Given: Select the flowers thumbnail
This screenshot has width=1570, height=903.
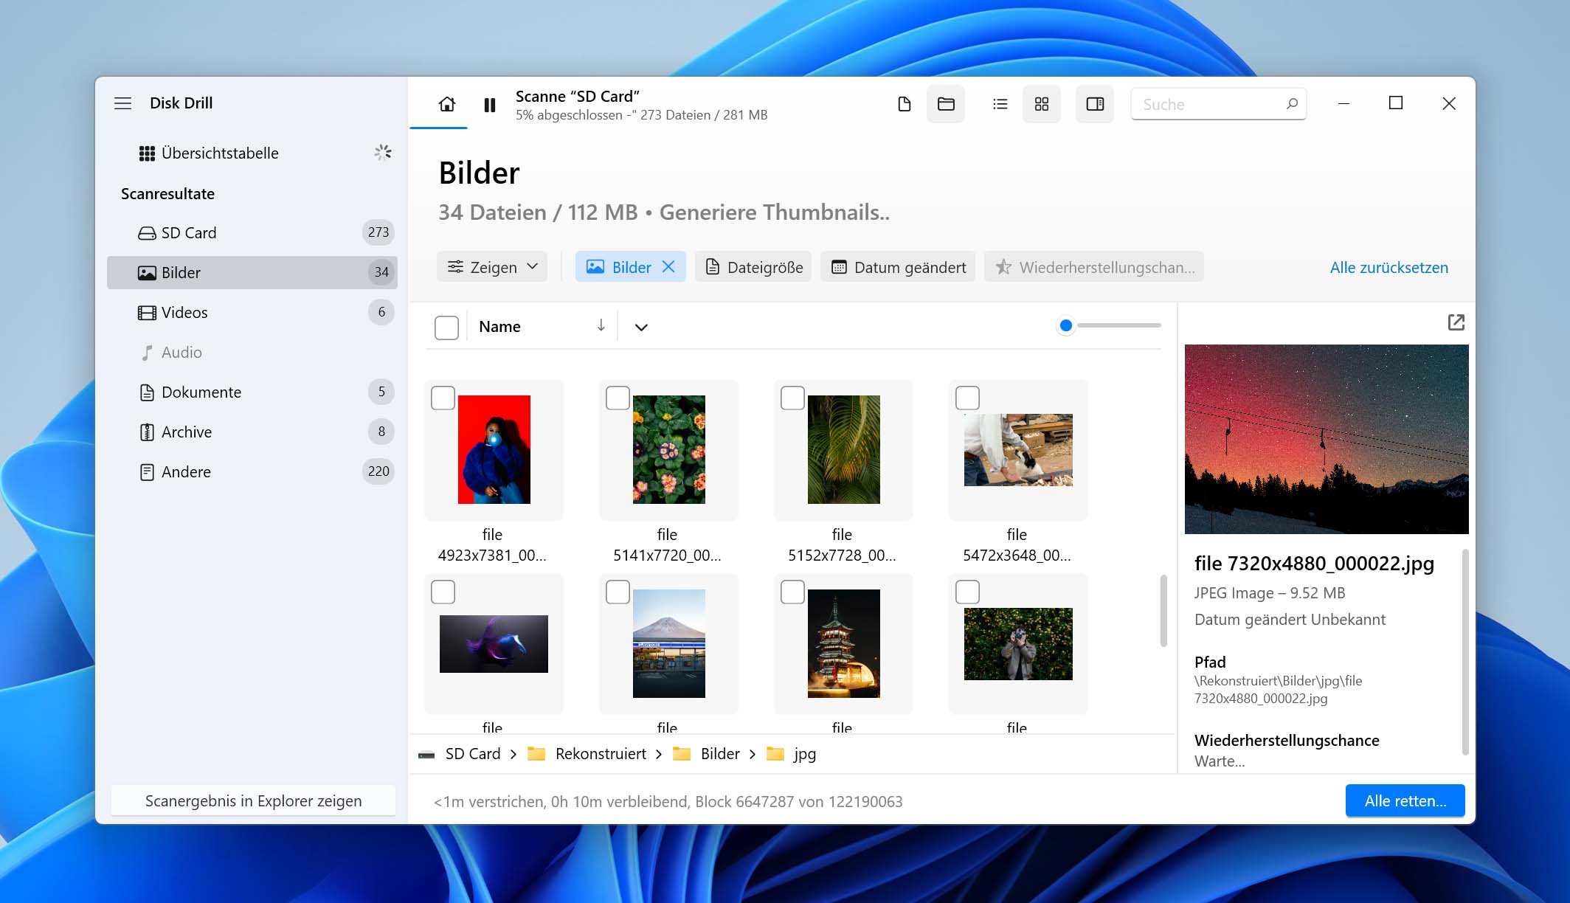Looking at the screenshot, I should click(x=669, y=449).
